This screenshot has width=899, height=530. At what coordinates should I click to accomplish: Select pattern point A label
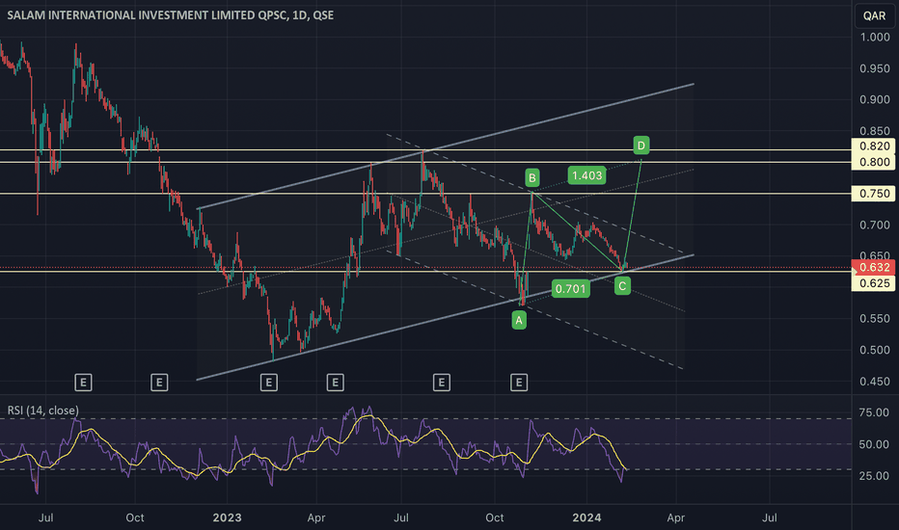coord(519,320)
